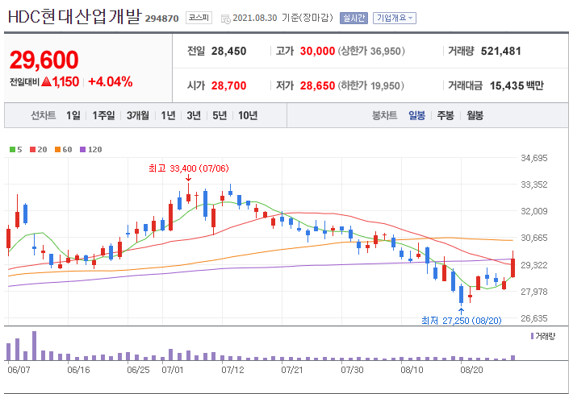Switch to 주봉 weekly candle chart
The width and height of the screenshot is (569, 394).
[x=446, y=116]
